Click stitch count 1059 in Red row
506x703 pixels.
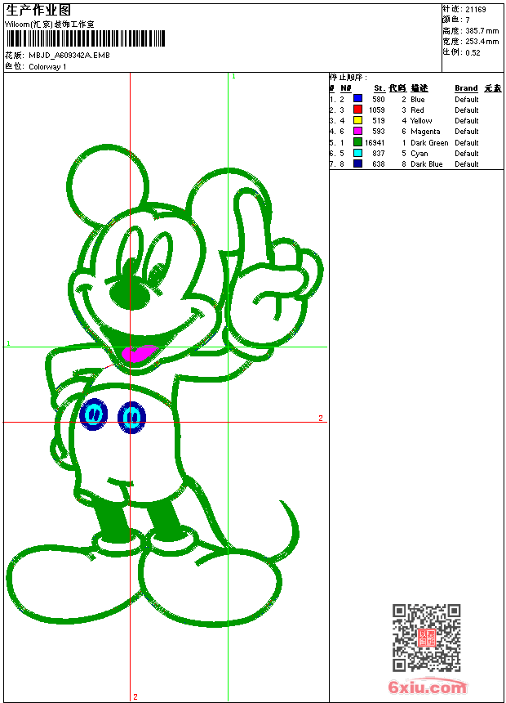pos(376,110)
